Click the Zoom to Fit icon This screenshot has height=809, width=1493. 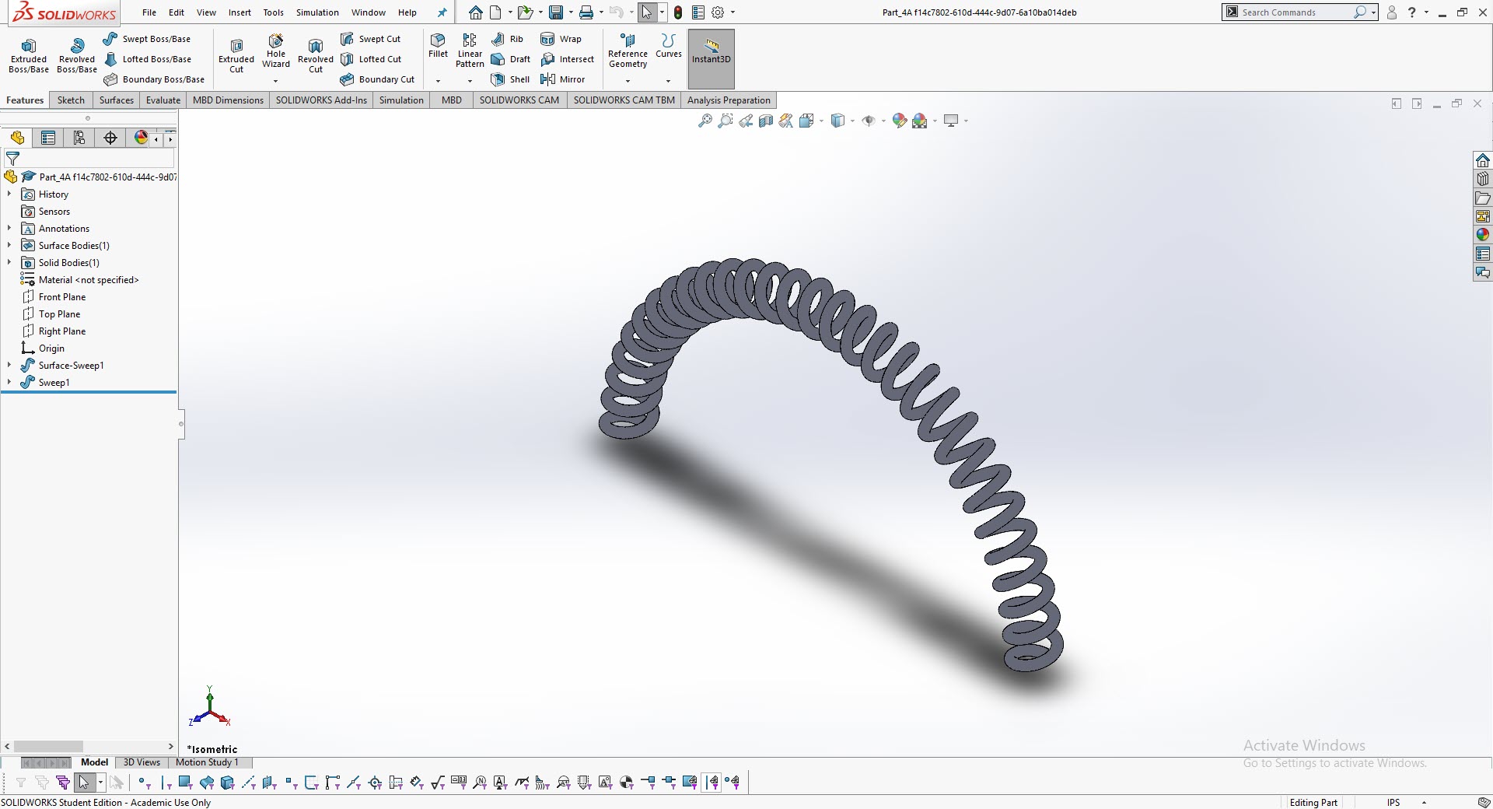pyautogui.click(x=705, y=121)
